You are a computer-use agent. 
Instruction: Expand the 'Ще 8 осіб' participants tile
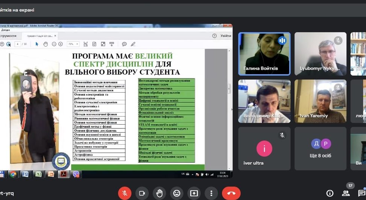click(320, 148)
